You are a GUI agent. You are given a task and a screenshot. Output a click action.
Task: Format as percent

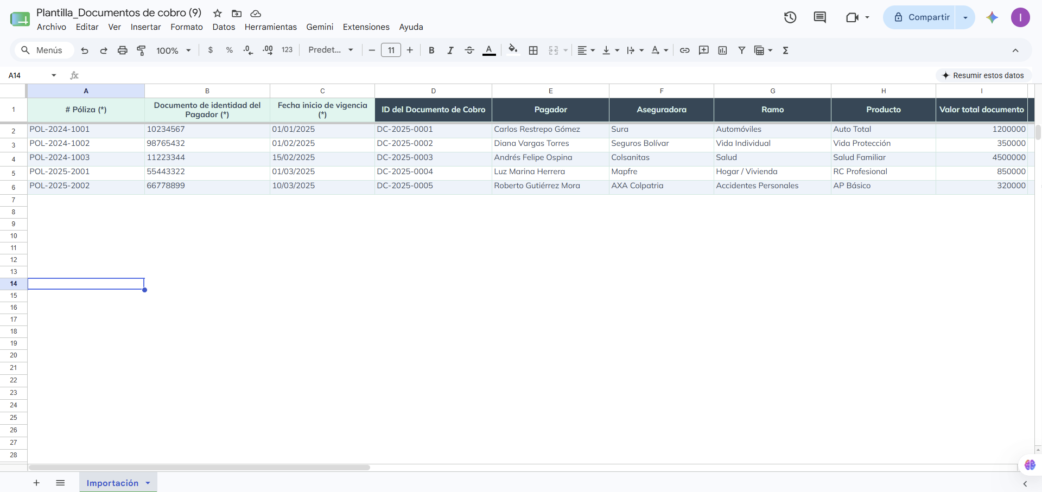pos(230,50)
